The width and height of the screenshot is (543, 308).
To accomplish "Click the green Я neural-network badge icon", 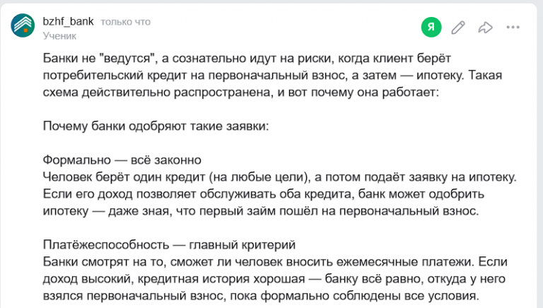I will tap(431, 28).
